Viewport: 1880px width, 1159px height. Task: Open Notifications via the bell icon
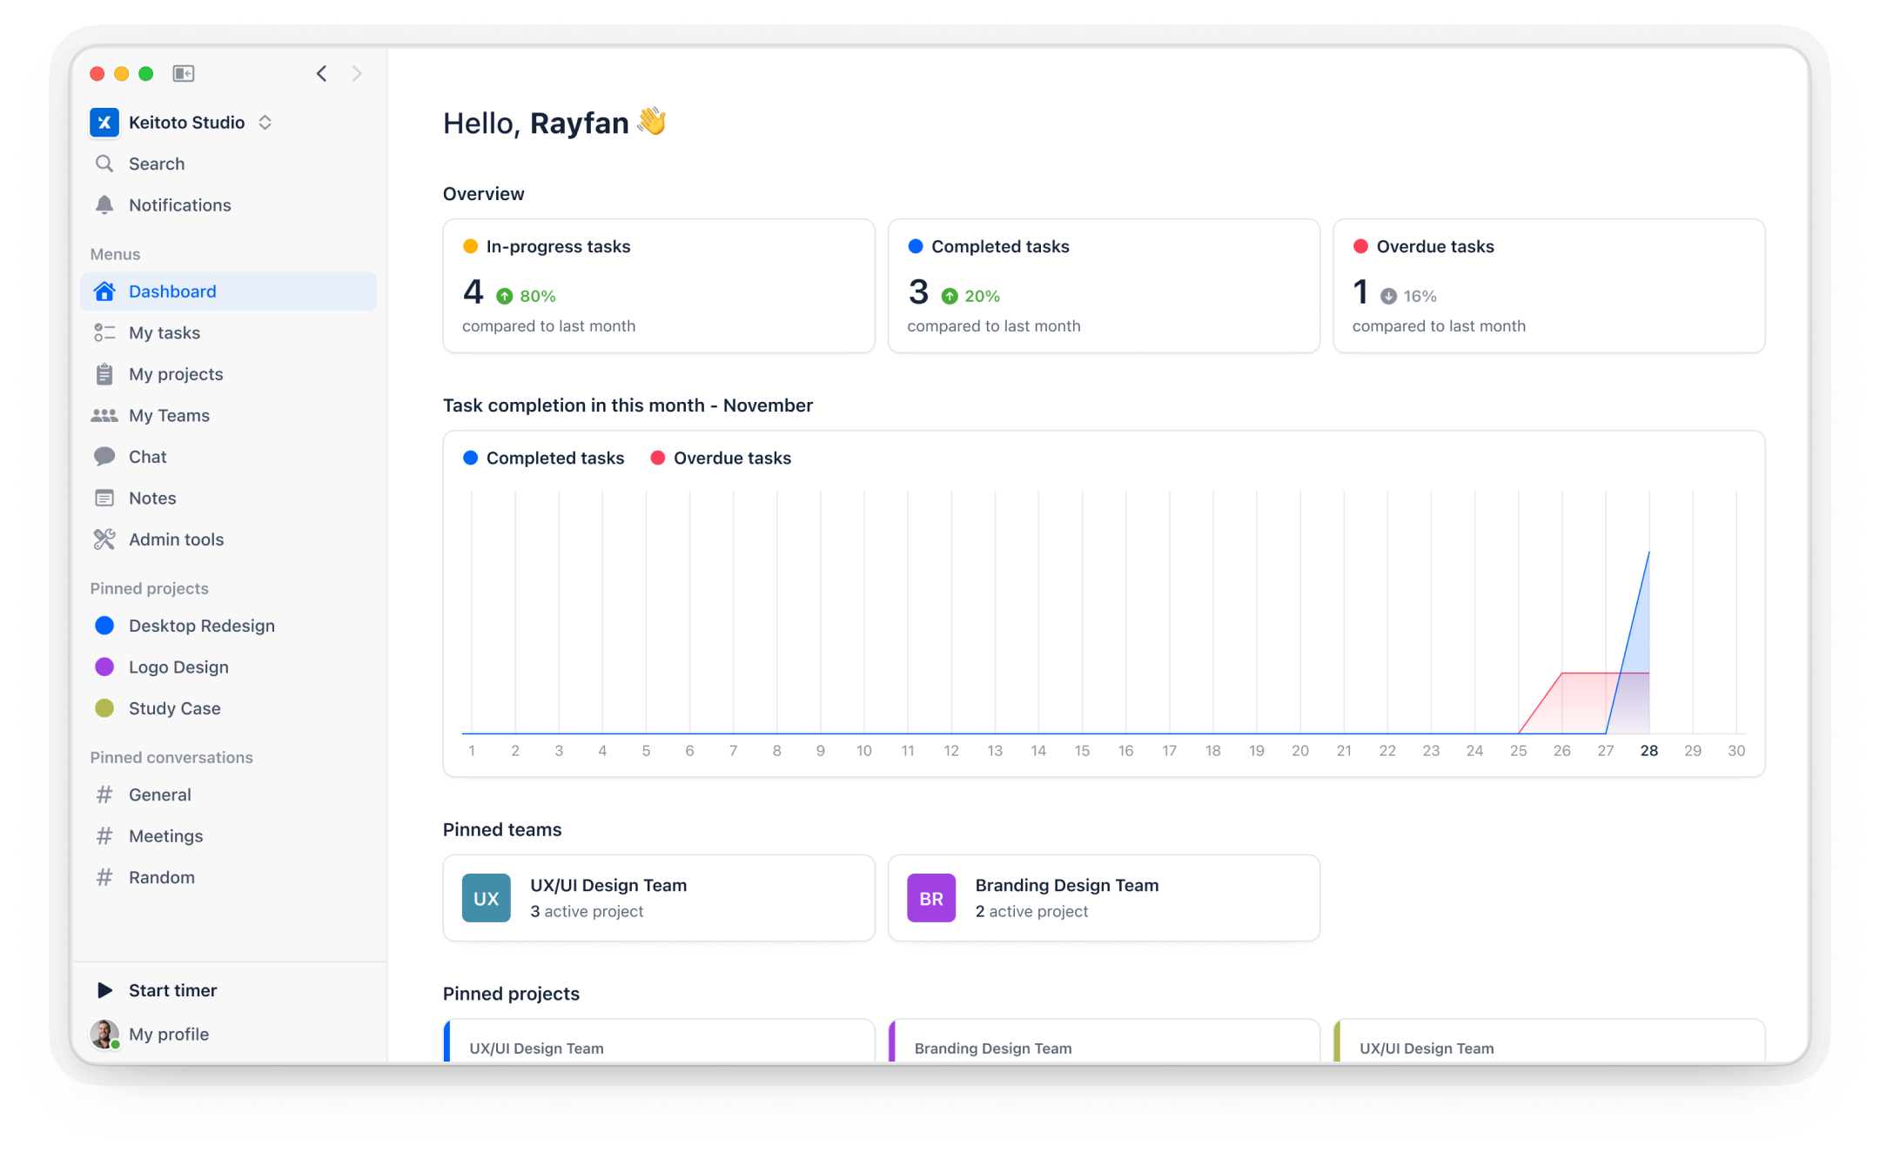click(x=104, y=205)
